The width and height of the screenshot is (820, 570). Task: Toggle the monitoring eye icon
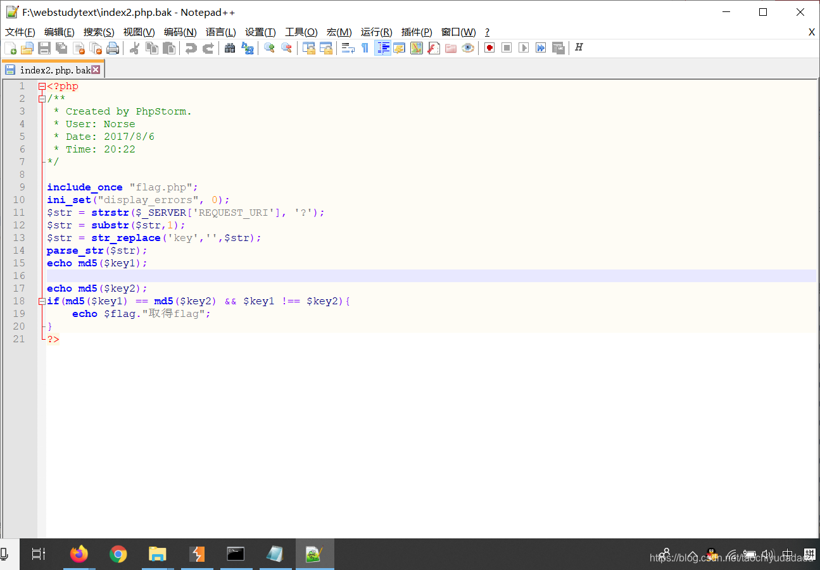tap(468, 48)
